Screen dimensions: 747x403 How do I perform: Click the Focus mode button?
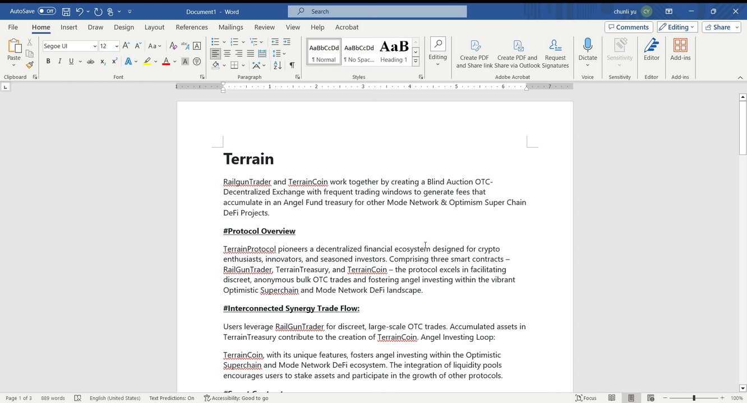[585, 398]
